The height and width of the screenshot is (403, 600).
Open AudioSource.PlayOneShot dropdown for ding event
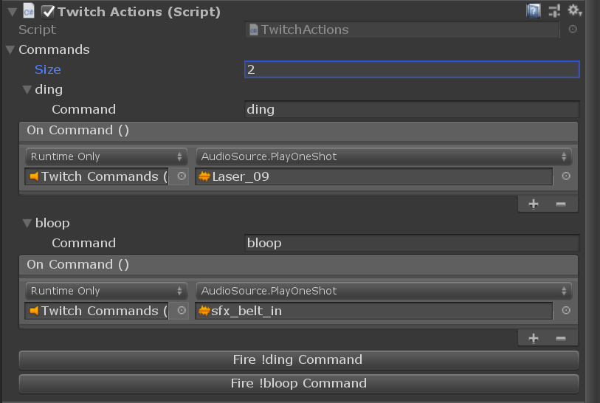384,156
